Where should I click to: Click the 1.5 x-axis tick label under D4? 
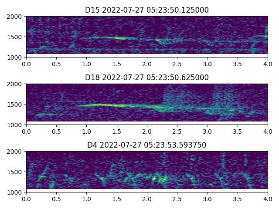(117, 199)
